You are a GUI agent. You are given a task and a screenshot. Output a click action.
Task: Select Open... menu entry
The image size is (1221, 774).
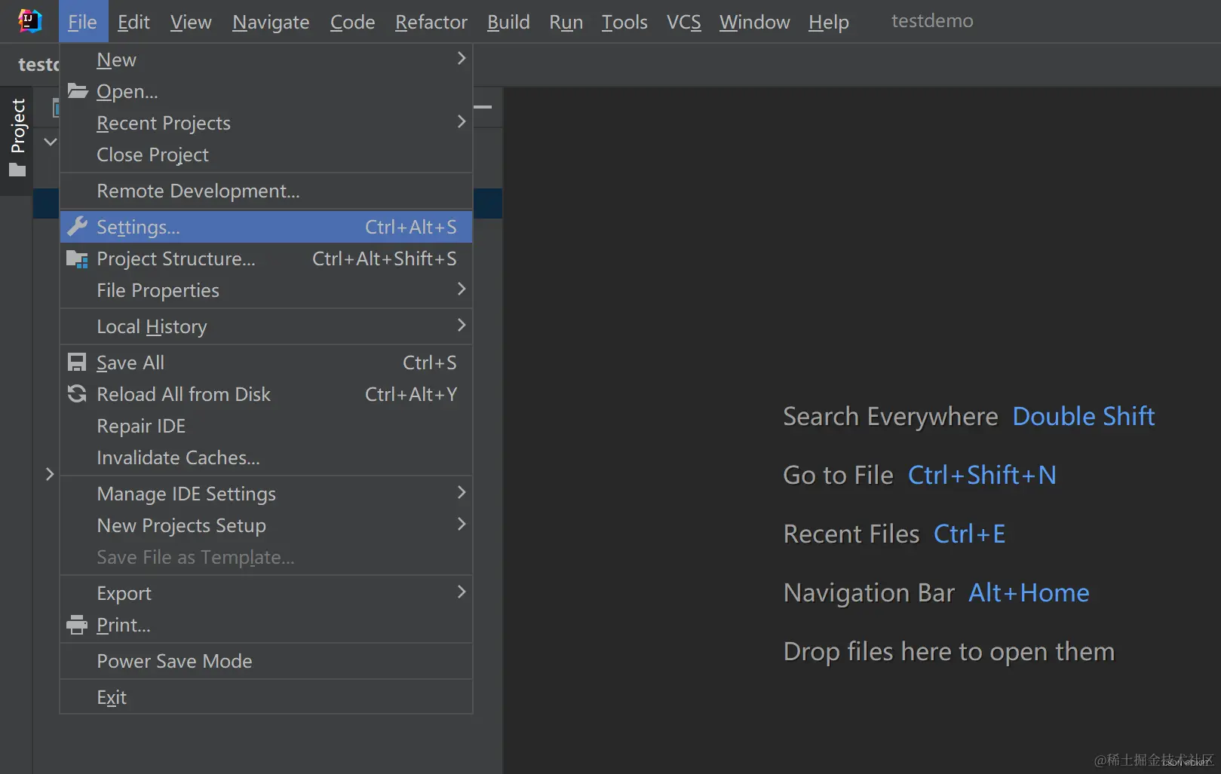[266, 91]
